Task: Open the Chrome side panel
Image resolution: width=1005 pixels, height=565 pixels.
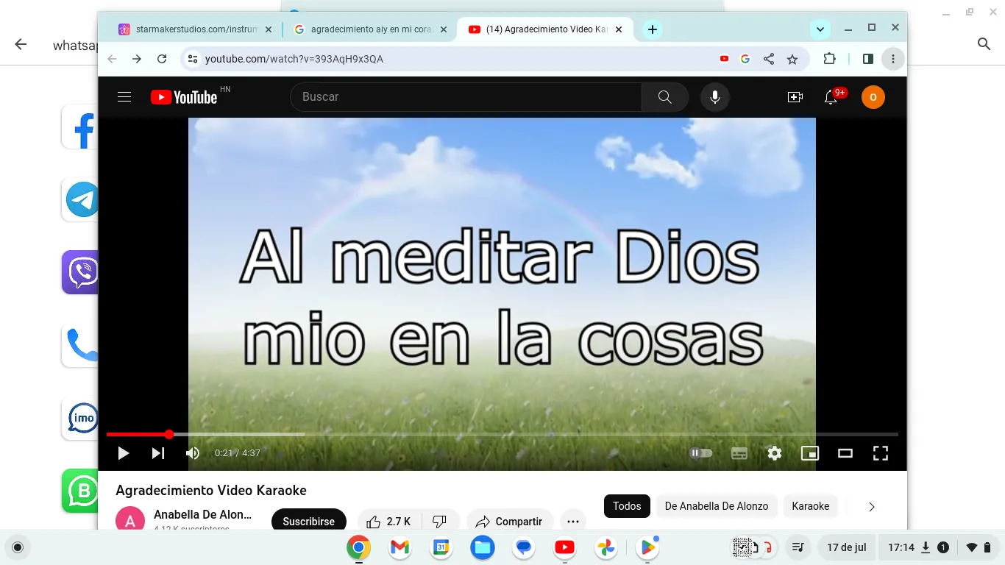Action: tap(868, 59)
